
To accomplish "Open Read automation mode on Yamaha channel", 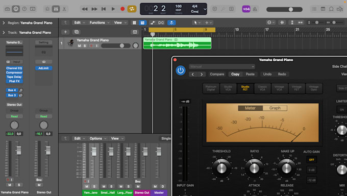I will tap(14, 116).
